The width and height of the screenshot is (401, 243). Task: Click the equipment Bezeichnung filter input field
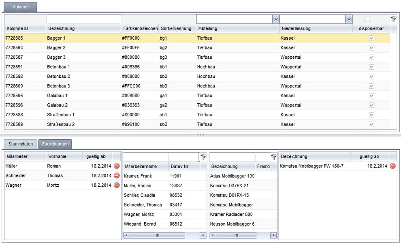pyautogui.click(x=232, y=157)
